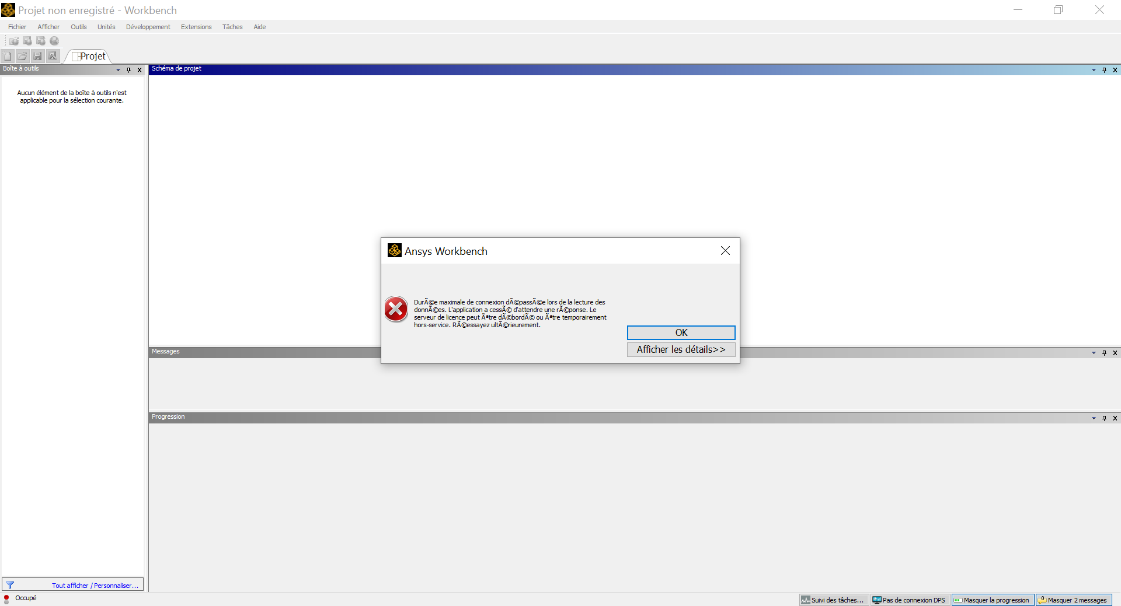This screenshot has width=1121, height=606.
Task: Minimize the Workbench window
Action: pyautogui.click(x=1018, y=10)
